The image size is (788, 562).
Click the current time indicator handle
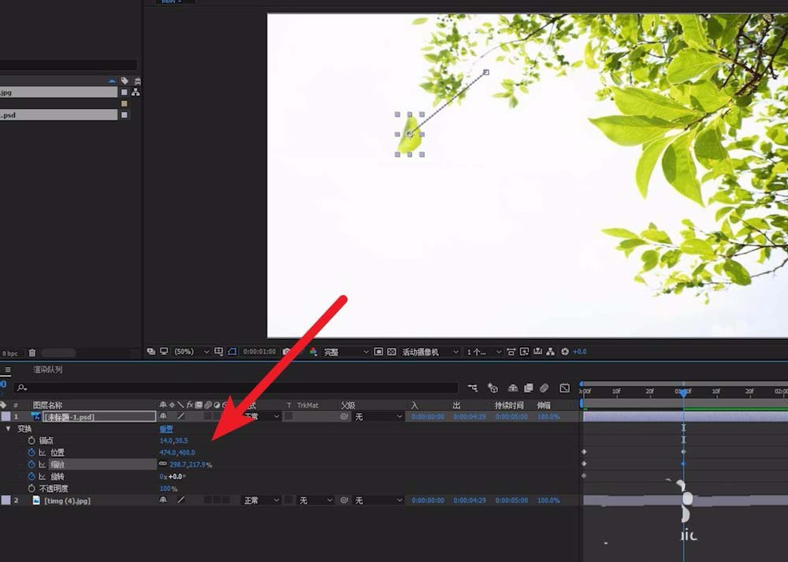point(683,393)
